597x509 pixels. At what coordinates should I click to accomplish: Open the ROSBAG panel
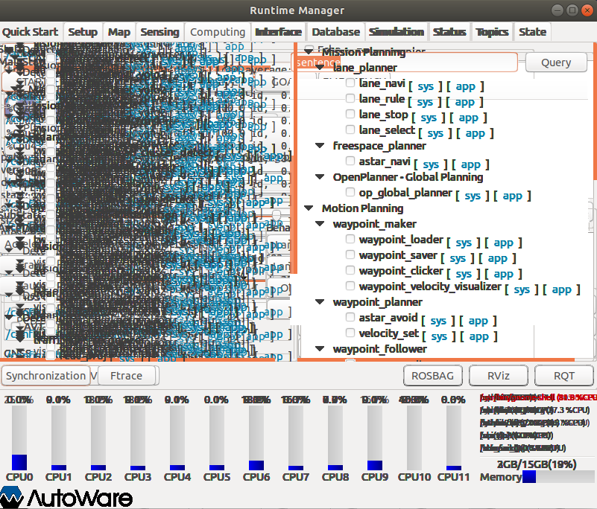point(433,376)
